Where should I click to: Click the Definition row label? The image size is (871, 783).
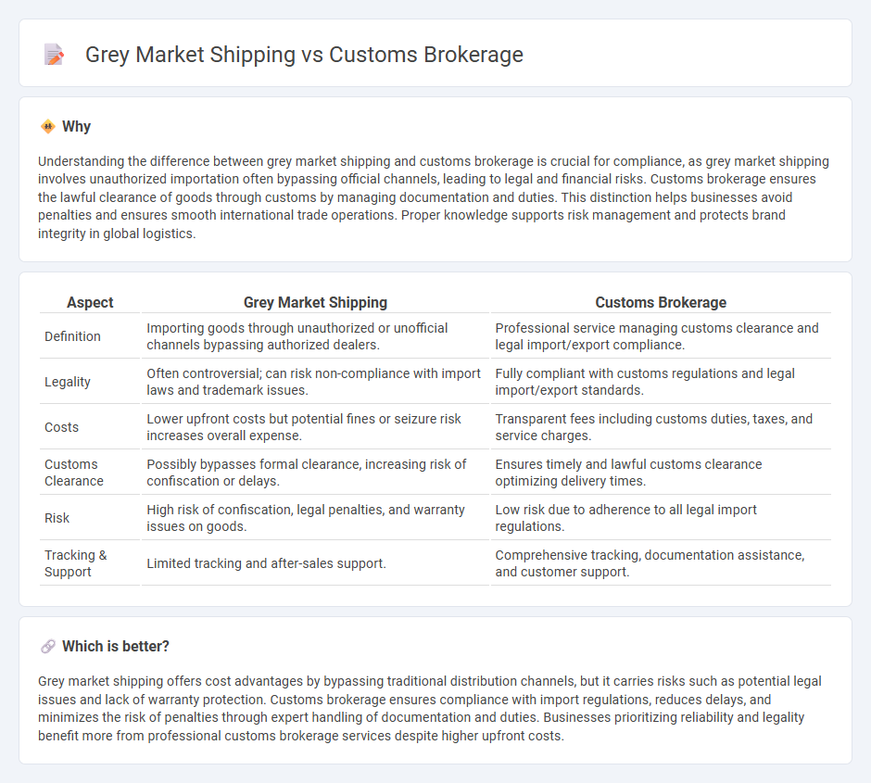coord(73,336)
